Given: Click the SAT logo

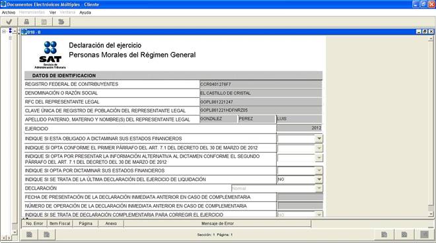Looking at the screenshot, I should click(50, 55).
